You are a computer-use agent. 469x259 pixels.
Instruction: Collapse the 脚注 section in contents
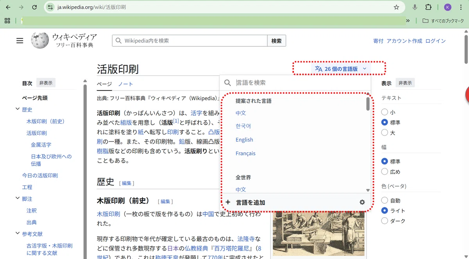coord(18,198)
